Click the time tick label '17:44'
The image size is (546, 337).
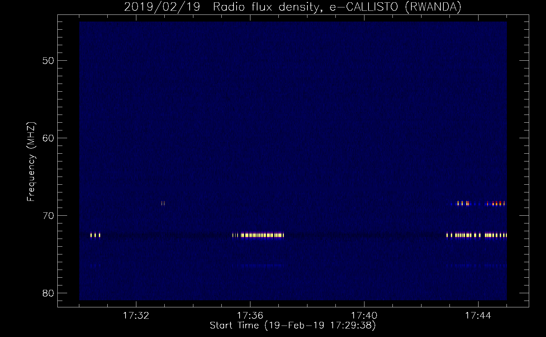pyautogui.click(x=478, y=316)
